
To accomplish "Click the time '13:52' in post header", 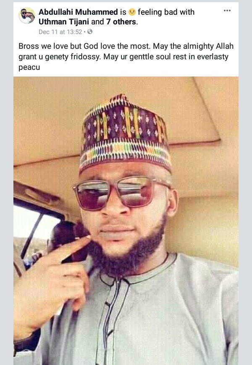I will coord(74,32).
